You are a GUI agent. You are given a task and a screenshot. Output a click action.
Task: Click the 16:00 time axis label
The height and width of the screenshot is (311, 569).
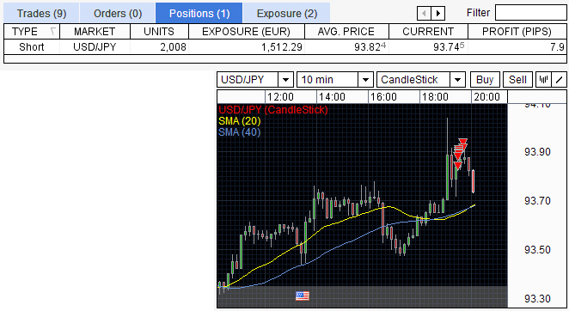383,97
